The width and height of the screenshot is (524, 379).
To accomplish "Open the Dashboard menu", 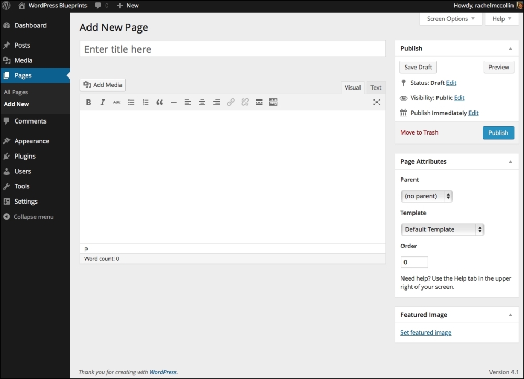I will click(35, 25).
